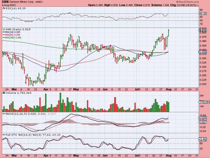Click the 0.515 last price tag on right axis
Screen dimensions: 210x158
(x=203, y=30)
